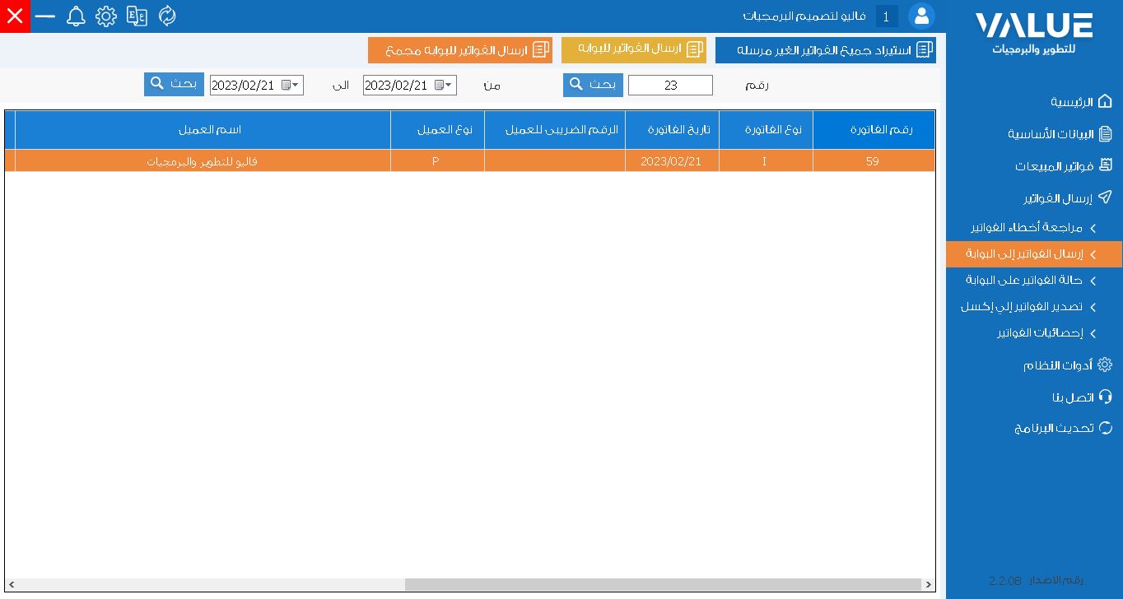Click the scrollbar right arrow

point(929,584)
